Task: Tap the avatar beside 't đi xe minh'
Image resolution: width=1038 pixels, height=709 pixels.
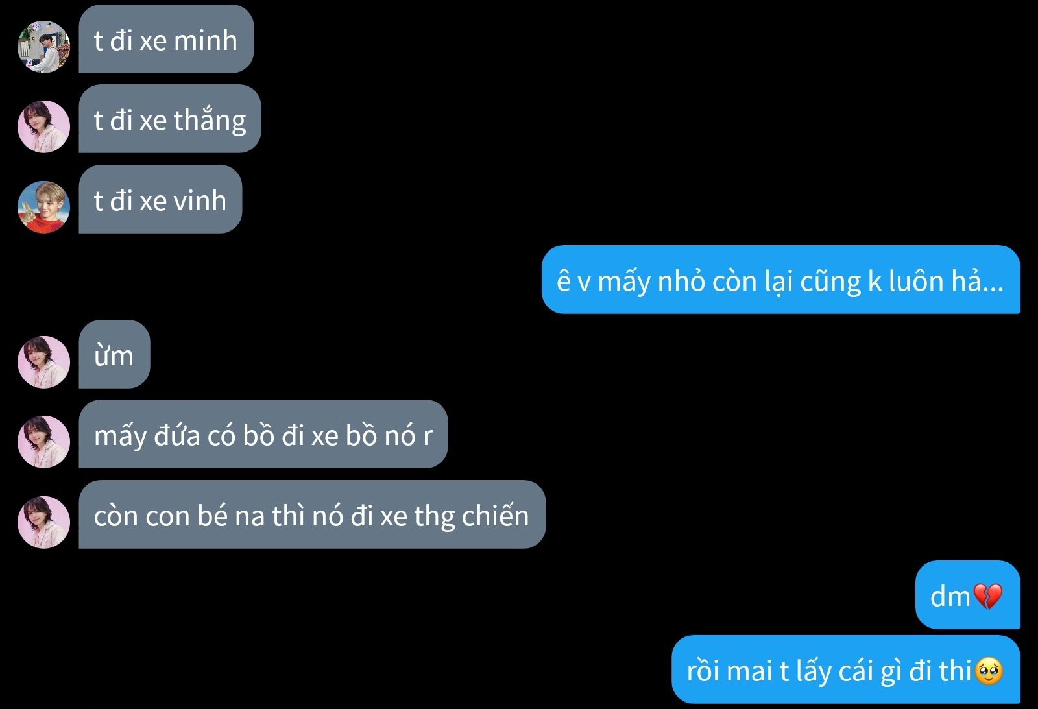Action: [x=43, y=47]
